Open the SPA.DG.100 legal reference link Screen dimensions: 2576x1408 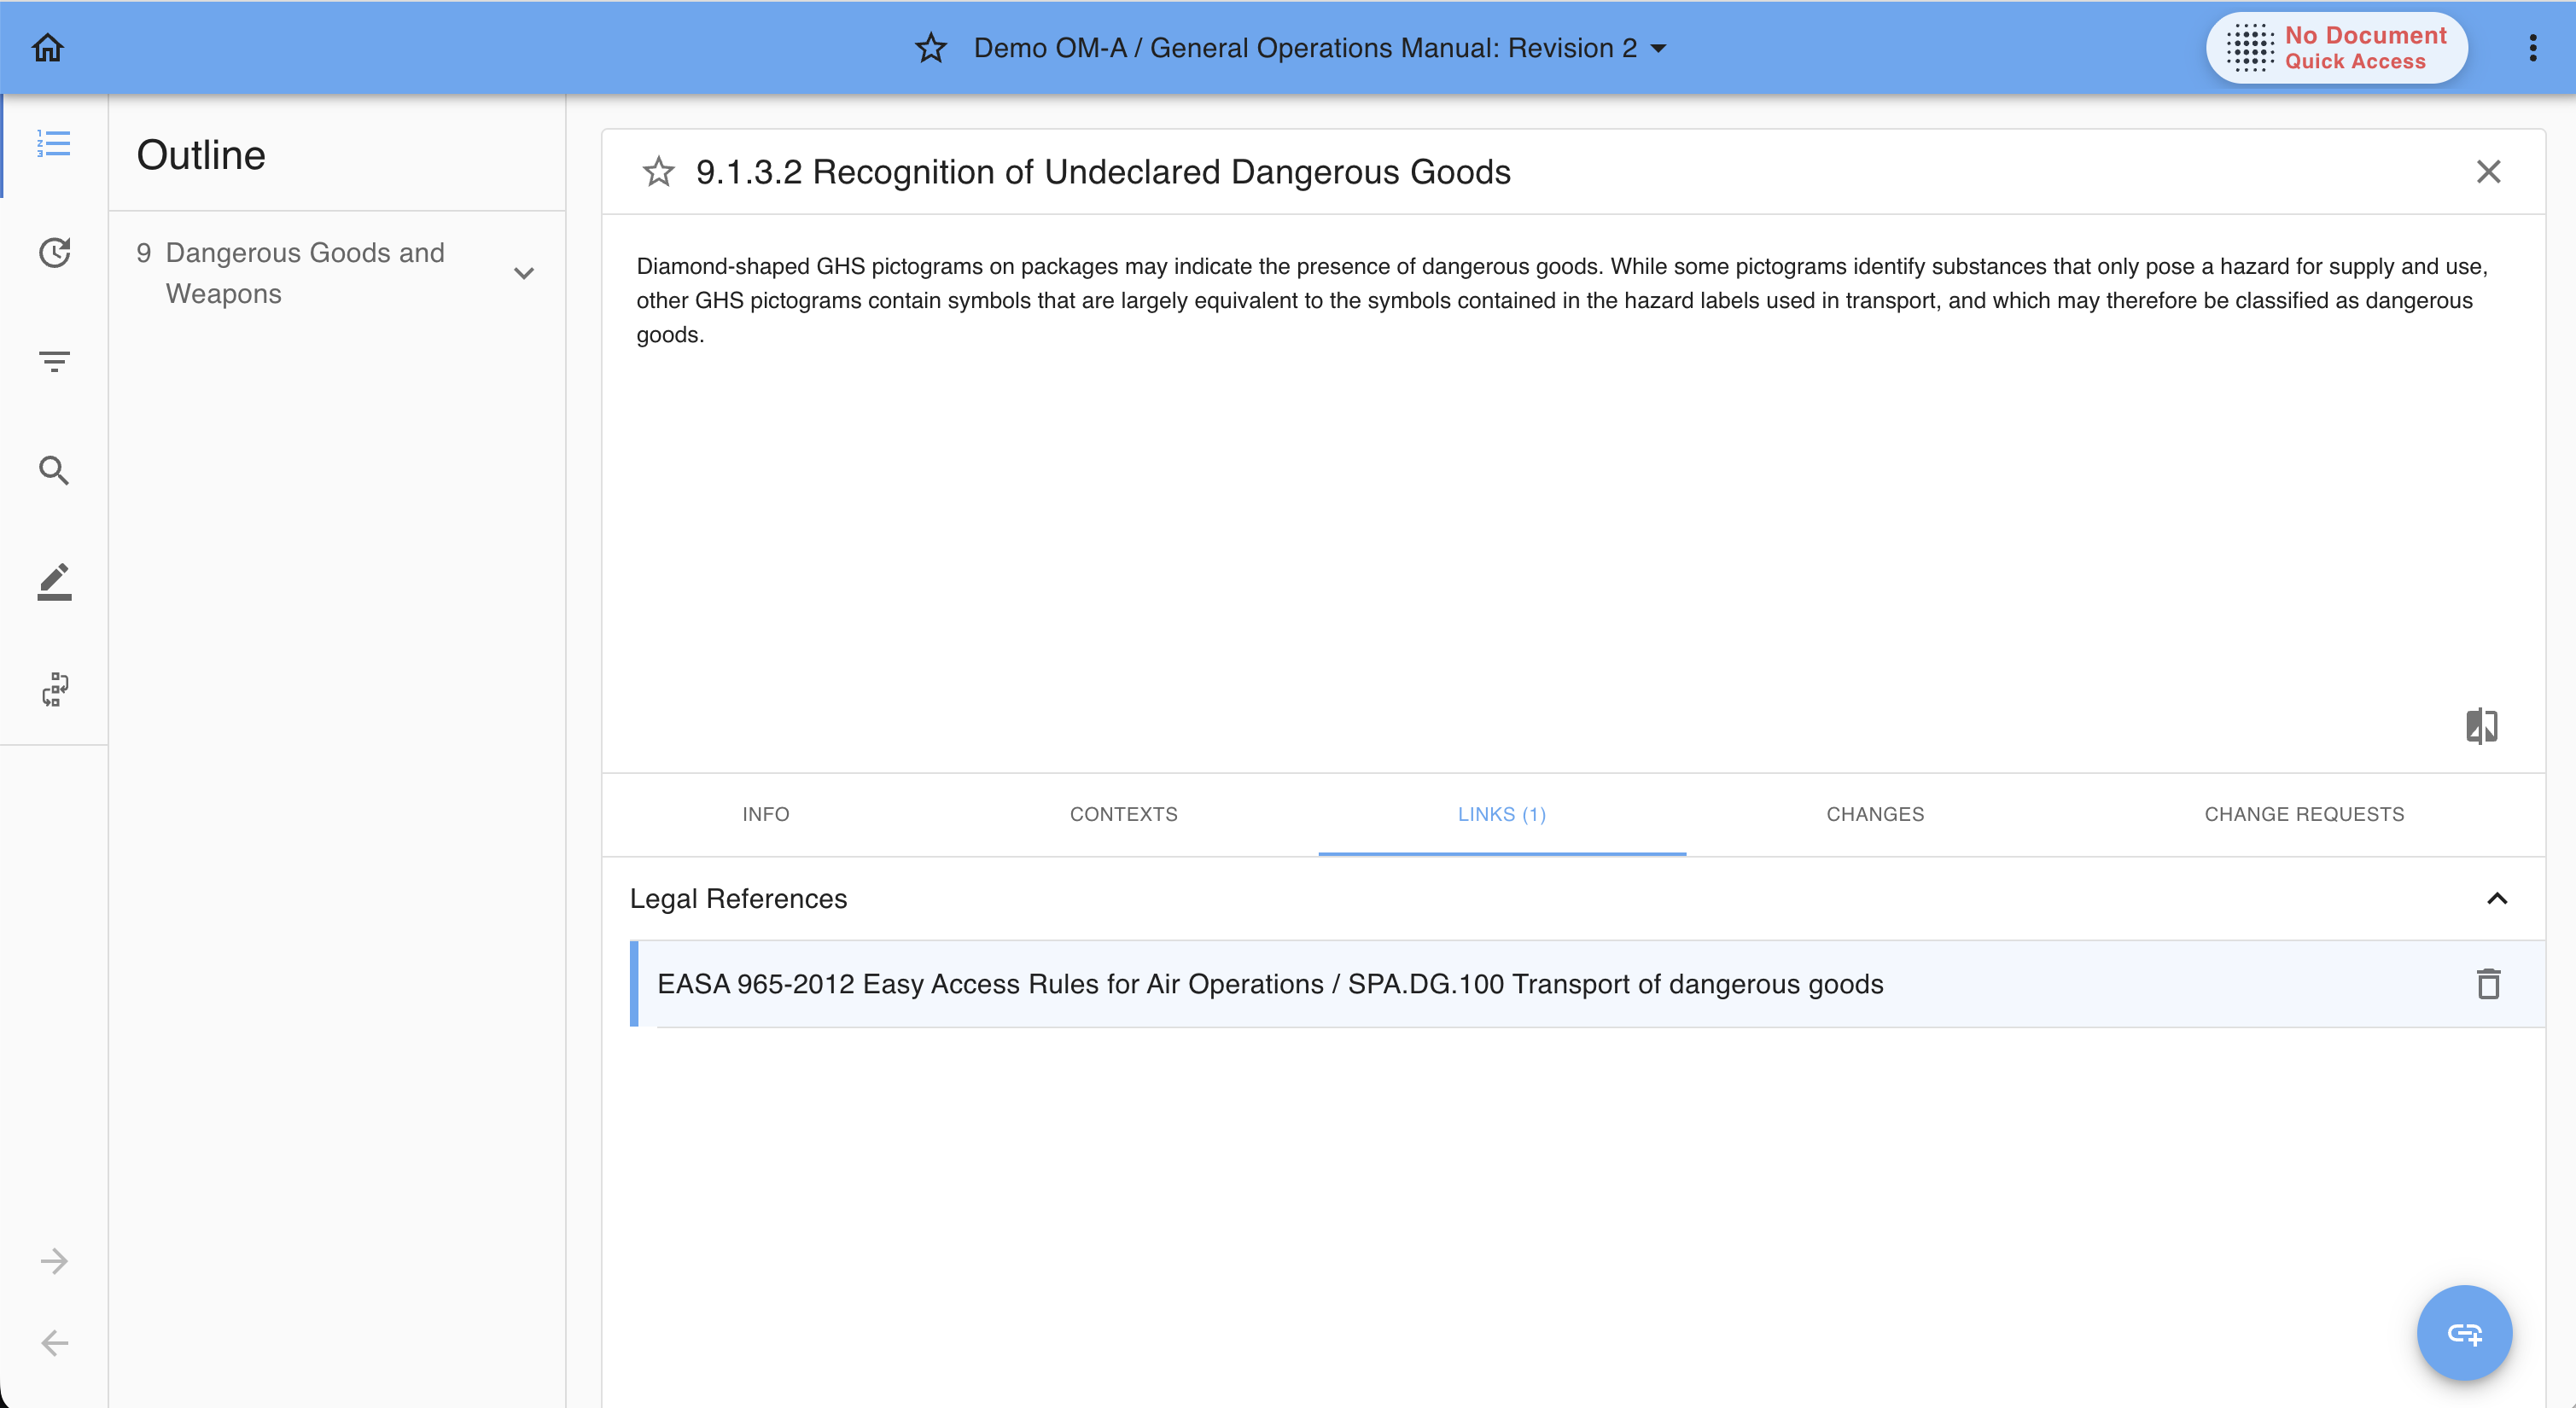tap(1270, 984)
